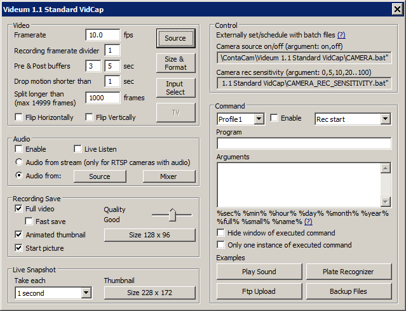Click the video Source button

(175, 38)
